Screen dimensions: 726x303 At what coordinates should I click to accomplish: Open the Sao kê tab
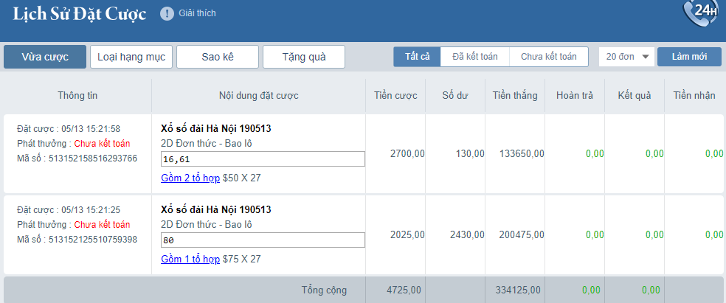[x=218, y=57]
